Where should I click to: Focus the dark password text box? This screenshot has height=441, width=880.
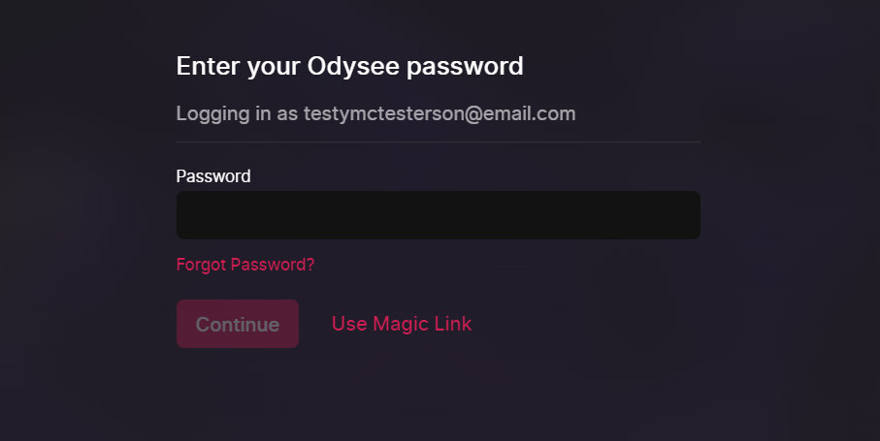(439, 215)
